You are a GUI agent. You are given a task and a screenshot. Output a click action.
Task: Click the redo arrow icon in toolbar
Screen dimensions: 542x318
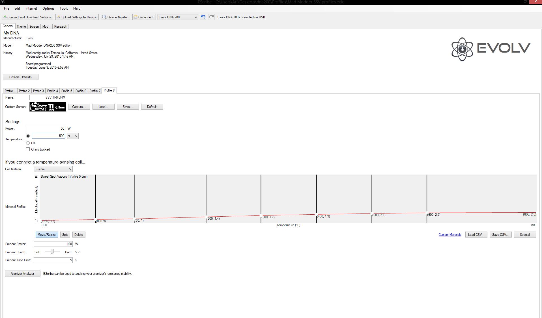tap(211, 17)
